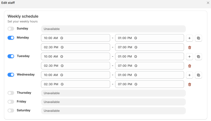Open clock picker in Tuesday 07:00 PM field
This screenshot has height=121, width=211.
(136, 66)
